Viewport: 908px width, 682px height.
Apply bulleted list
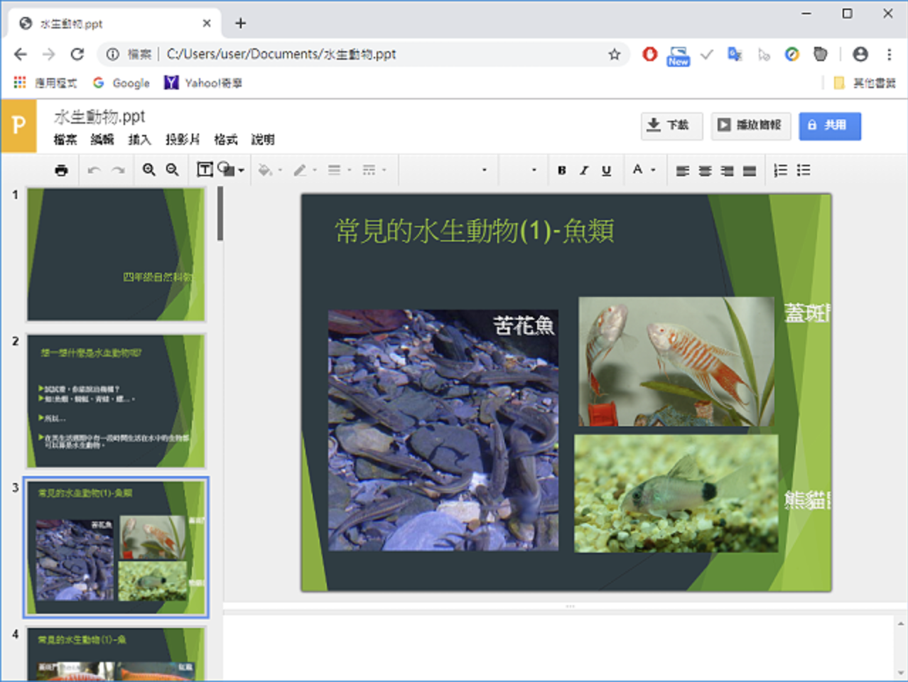pyautogui.click(x=804, y=170)
